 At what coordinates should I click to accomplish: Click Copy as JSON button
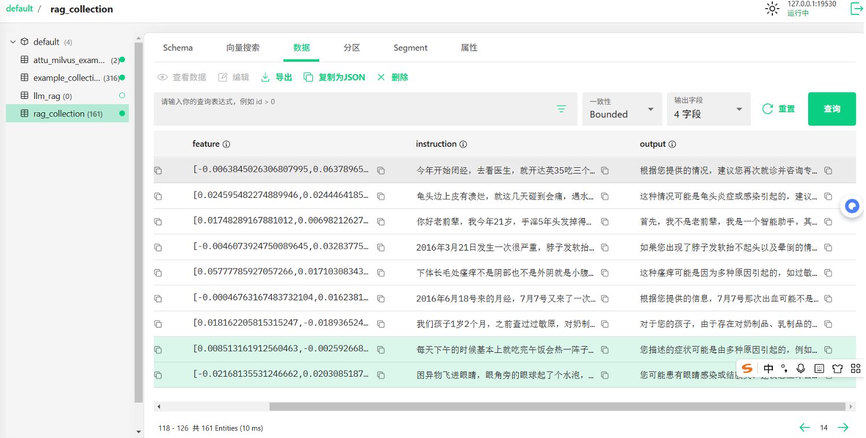point(334,78)
